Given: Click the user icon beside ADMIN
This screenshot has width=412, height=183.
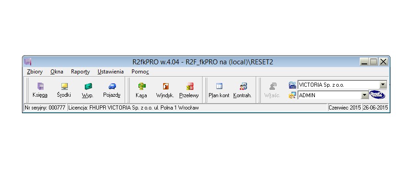Looking at the screenshot, I should click(x=292, y=95).
